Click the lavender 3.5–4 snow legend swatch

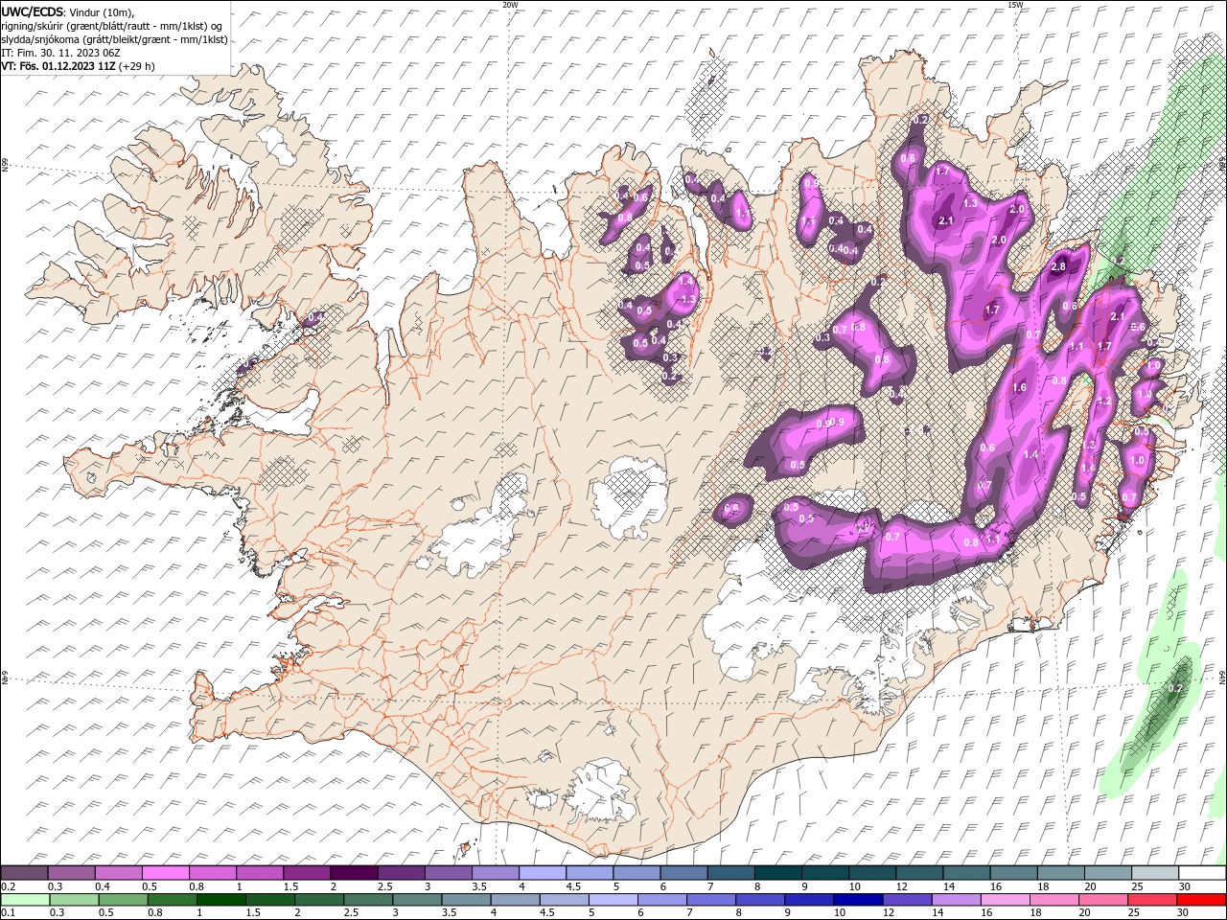click(495, 873)
